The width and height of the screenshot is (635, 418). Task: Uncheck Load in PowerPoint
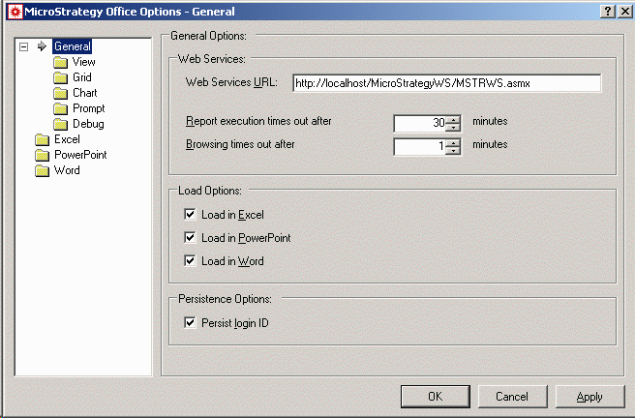[190, 237]
